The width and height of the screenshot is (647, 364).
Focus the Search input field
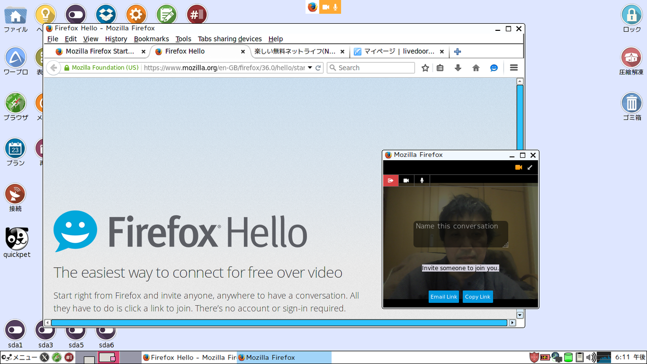coord(371,68)
